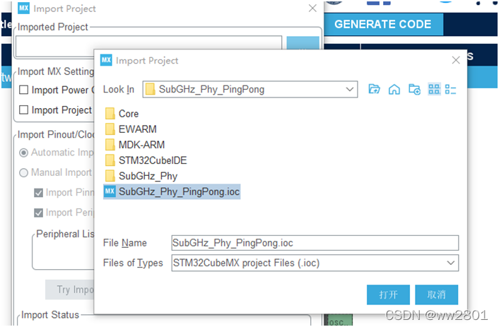The width and height of the screenshot is (499, 327).
Task: Switch to details list view
Action: click(x=451, y=90)
